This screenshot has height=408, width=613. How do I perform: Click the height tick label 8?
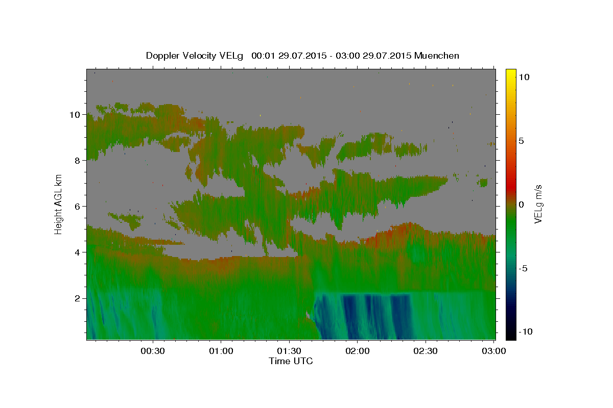coord(78,160)
